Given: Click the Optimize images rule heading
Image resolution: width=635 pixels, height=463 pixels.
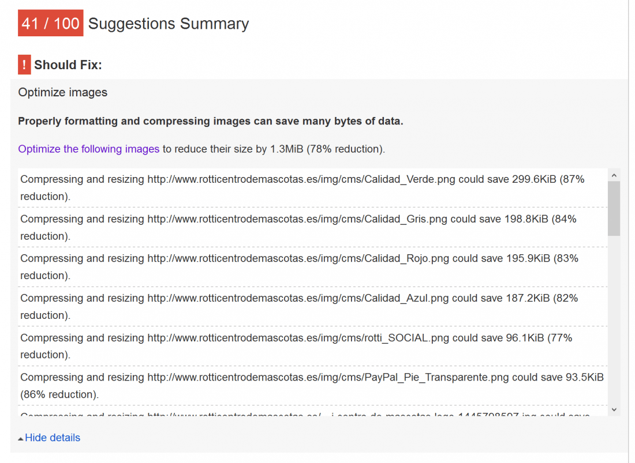Looking at the screenshot, I should coord(63,92).
